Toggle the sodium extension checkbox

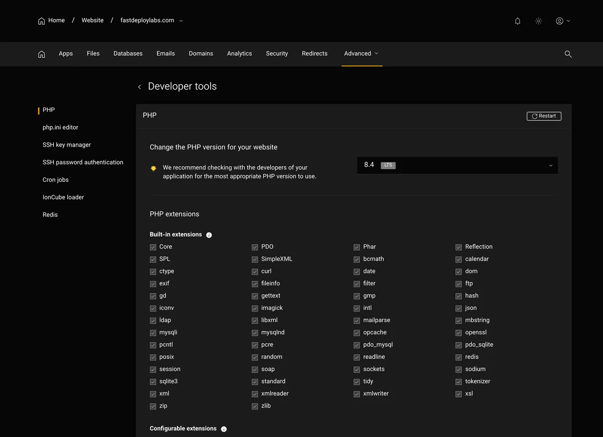point(459,370)
